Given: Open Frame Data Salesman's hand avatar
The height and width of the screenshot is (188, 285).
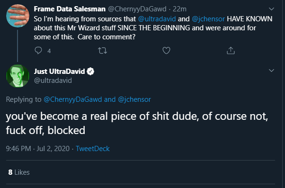Looking at the screenshot, I should point(18,16).
